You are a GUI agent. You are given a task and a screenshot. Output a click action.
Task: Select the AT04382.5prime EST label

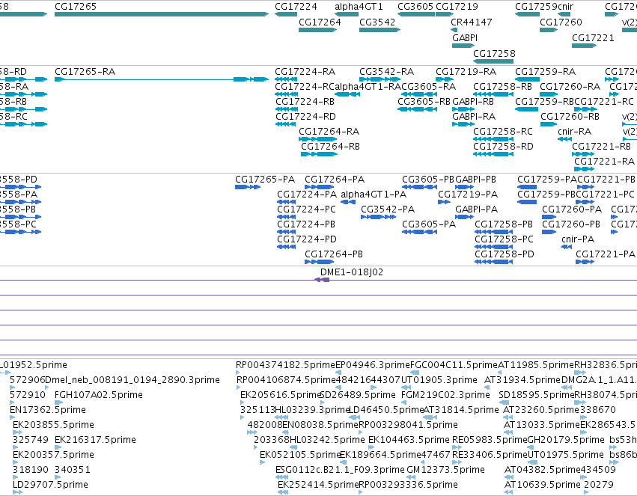click(x=543, y=470)
